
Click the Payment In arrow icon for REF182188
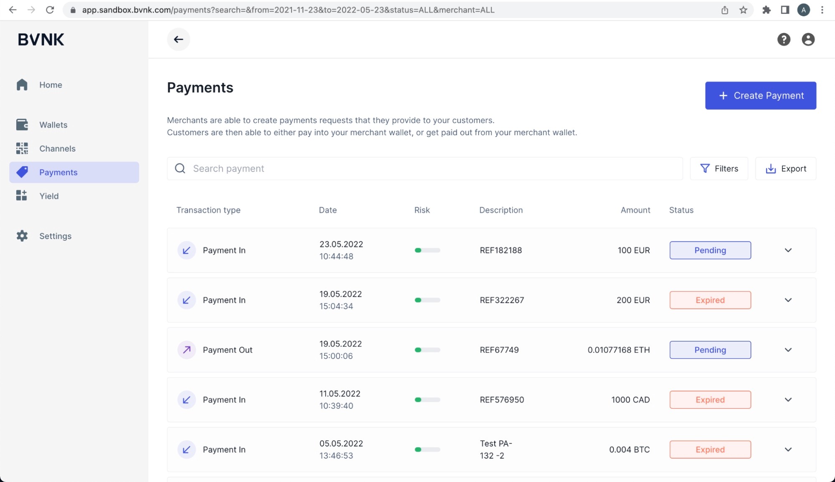coord(186,250)
